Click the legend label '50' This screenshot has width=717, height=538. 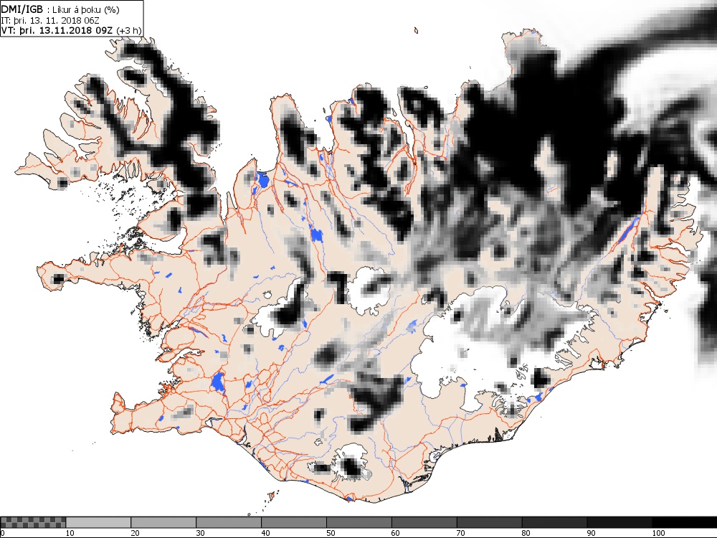pos(331,533)
